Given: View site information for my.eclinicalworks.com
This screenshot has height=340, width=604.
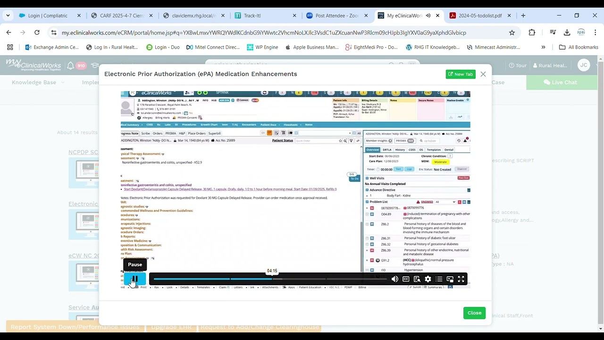Looking at the screenshot, I should [x=54, y=33].
